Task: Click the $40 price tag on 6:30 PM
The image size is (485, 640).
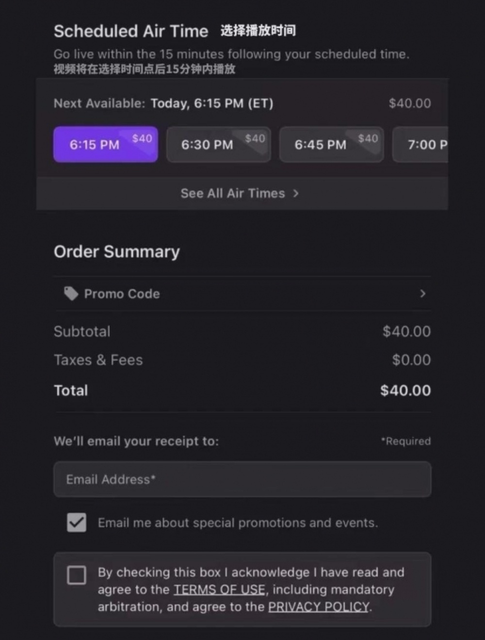Action: (255, 138)
